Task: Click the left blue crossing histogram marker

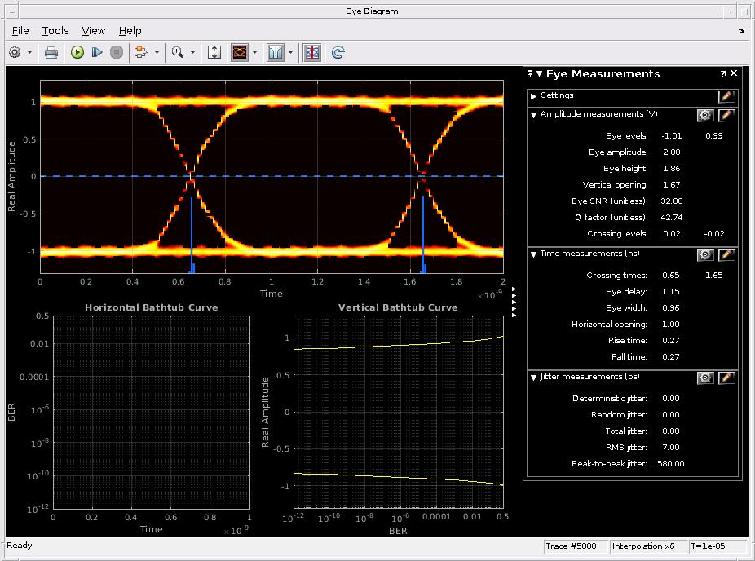Action: (x=192, y=236)
